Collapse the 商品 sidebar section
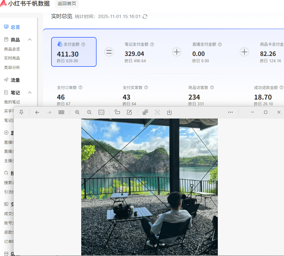The height and width of the screenshot is (256, 284). [29, 39]
